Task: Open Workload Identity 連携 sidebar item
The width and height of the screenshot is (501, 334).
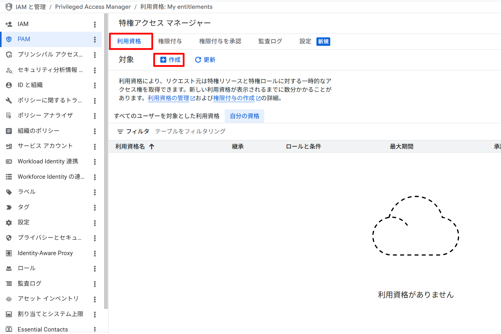Action: point(51,162)
